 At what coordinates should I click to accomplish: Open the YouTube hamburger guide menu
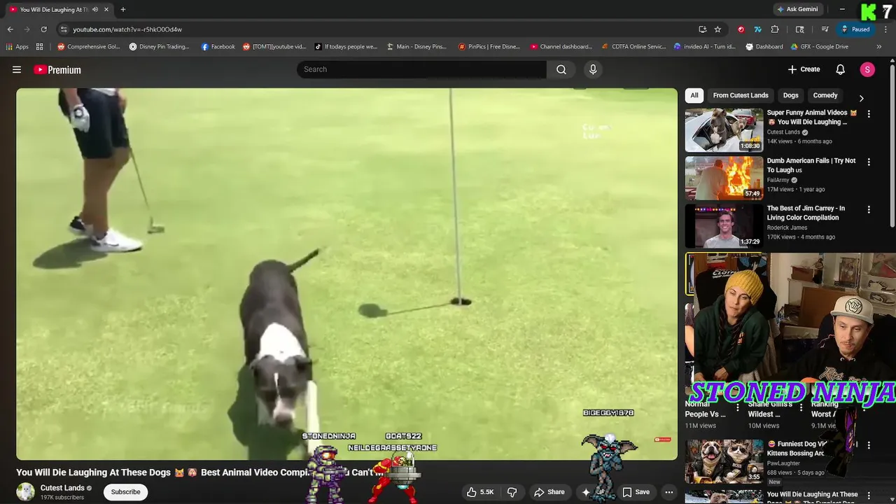[17, 69]
